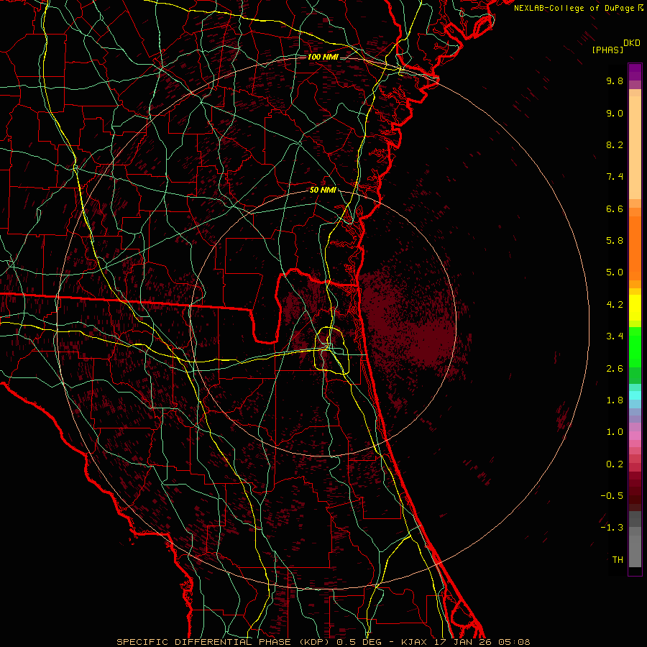This screenshot has height=647, width=647.
Task: Click the 17 JAN 26 date text
Action: coord(464,642)
